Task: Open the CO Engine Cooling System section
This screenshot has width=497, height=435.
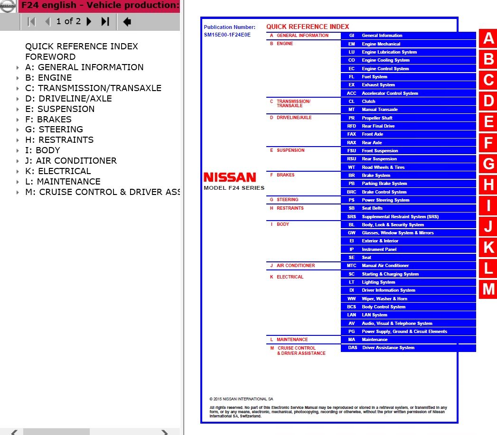Action: [408, 60]
